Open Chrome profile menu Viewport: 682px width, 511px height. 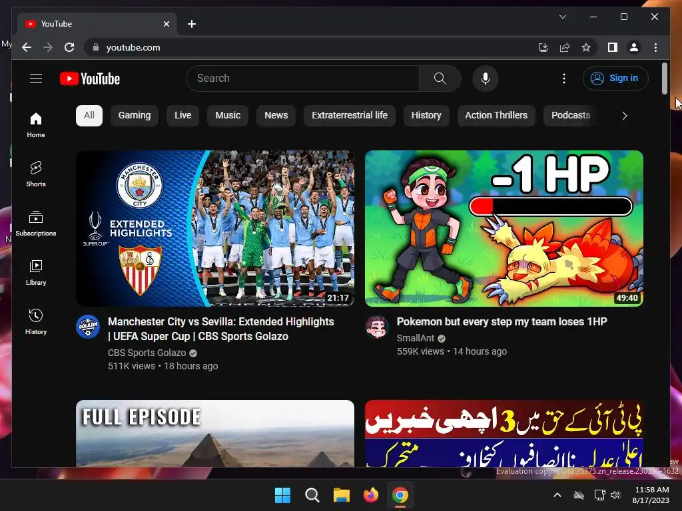coord(634,47)
